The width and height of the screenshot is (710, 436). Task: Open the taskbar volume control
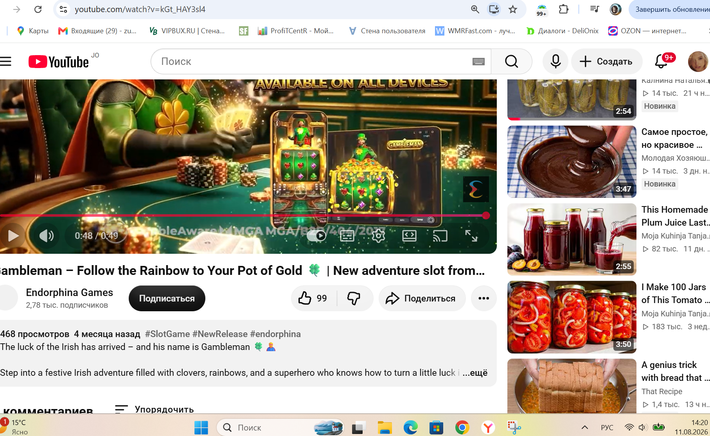pos(642,427)
